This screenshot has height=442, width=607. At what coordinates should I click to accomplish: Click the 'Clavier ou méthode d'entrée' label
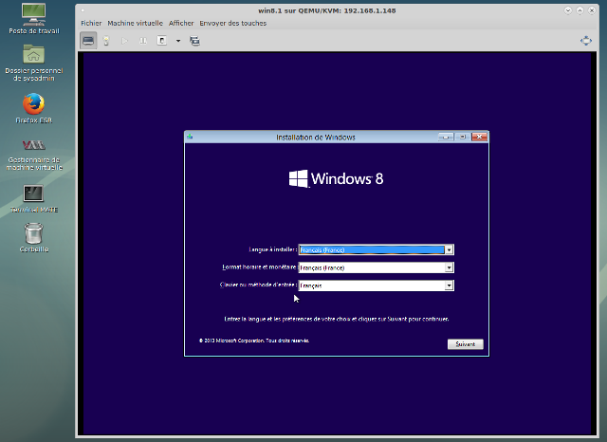[258, 285]
